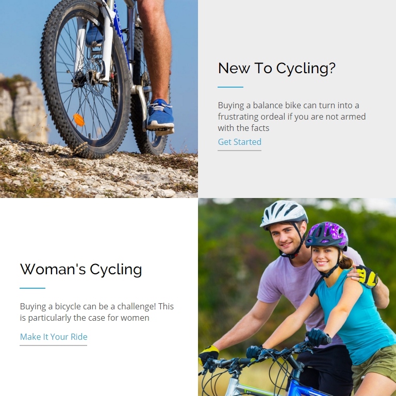
Task: Click the blue divider under New To Cycling?
Action: click(230, 87)
